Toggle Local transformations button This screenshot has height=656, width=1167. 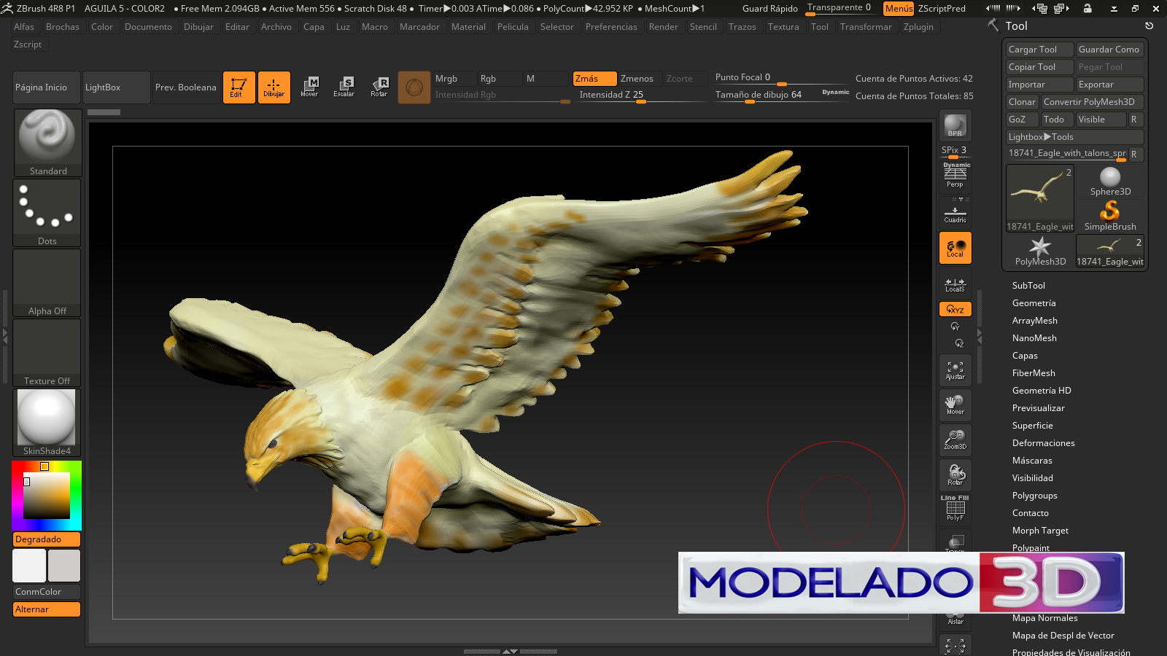(x=955, y=248)
